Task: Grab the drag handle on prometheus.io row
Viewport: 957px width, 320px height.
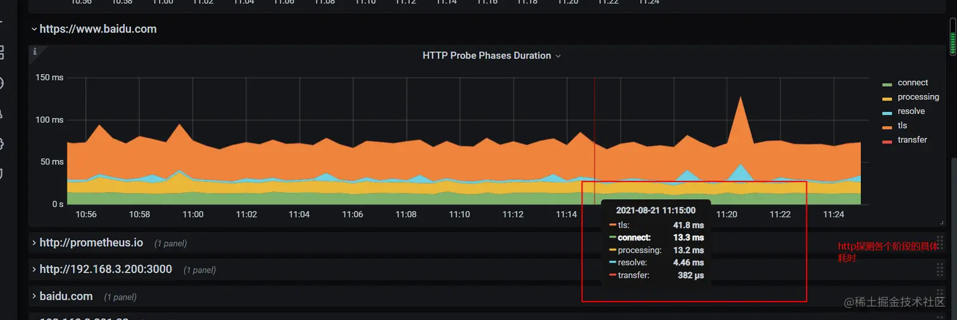Action: click(x=939, y=243)
